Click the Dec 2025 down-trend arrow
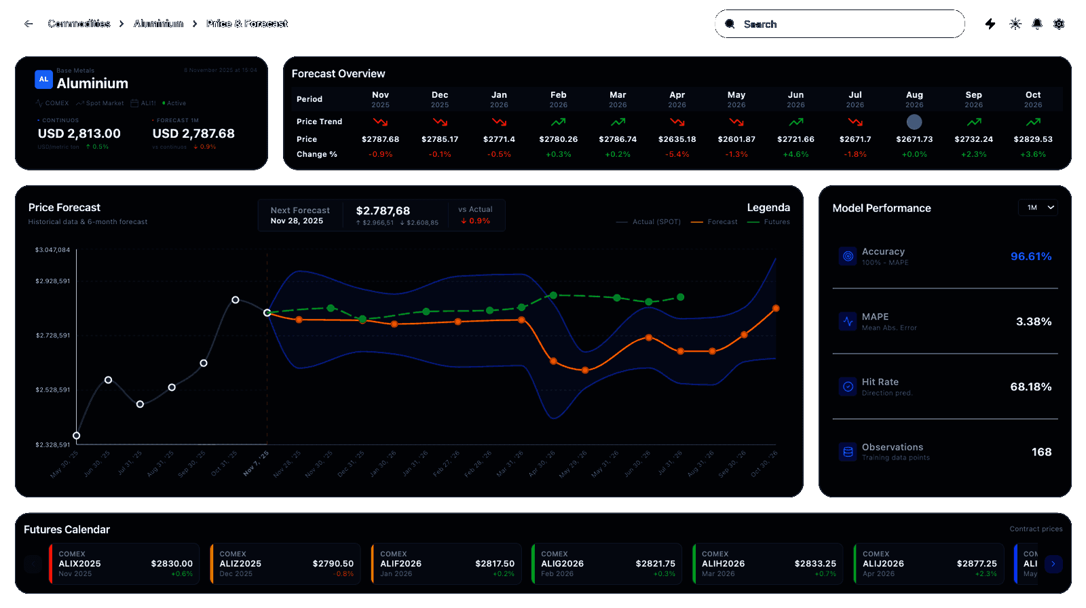The height and width of the screenshot is (608, 1086). pos(440,122)
